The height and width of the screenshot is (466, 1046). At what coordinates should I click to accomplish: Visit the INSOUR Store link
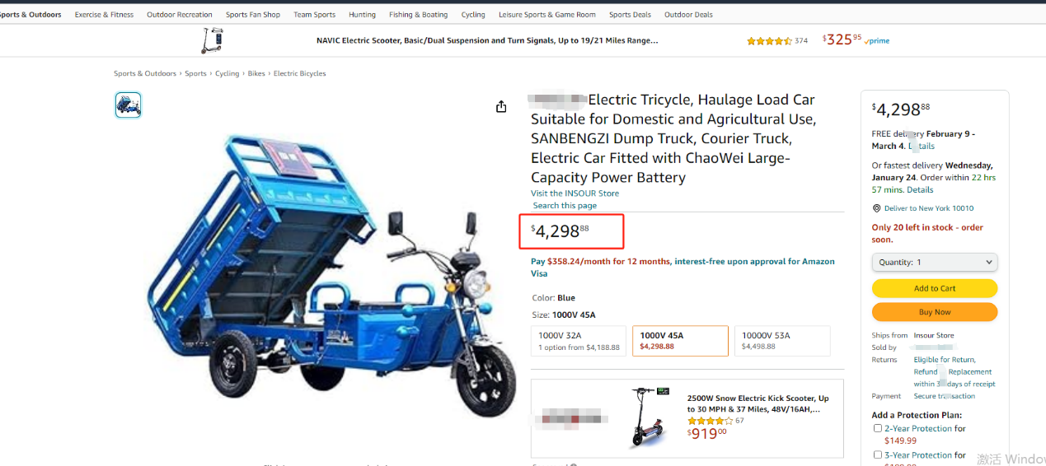click(x=575, y=193)
